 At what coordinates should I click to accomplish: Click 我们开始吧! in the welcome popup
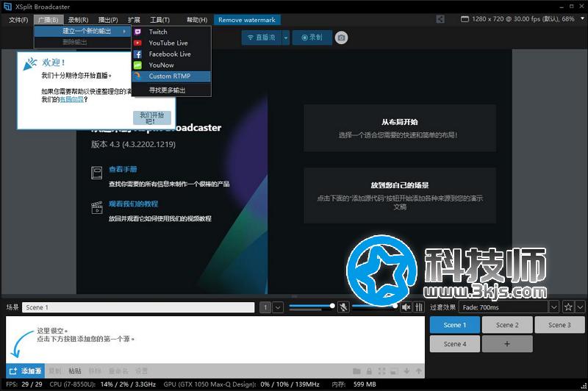[152, 118]
